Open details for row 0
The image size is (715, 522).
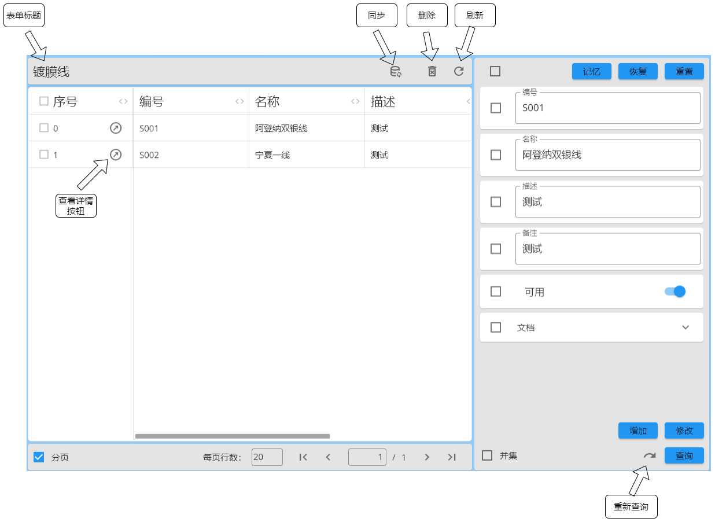(116, 128)
